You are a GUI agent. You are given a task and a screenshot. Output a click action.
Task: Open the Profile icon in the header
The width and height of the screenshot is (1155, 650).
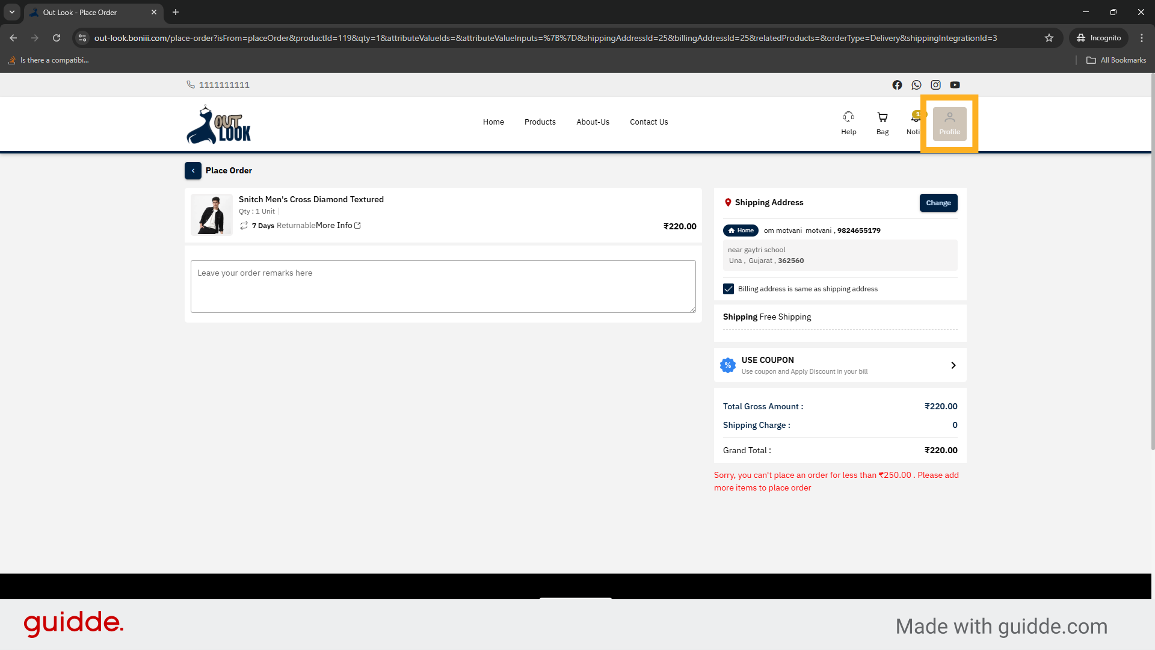tap(949, 123)
